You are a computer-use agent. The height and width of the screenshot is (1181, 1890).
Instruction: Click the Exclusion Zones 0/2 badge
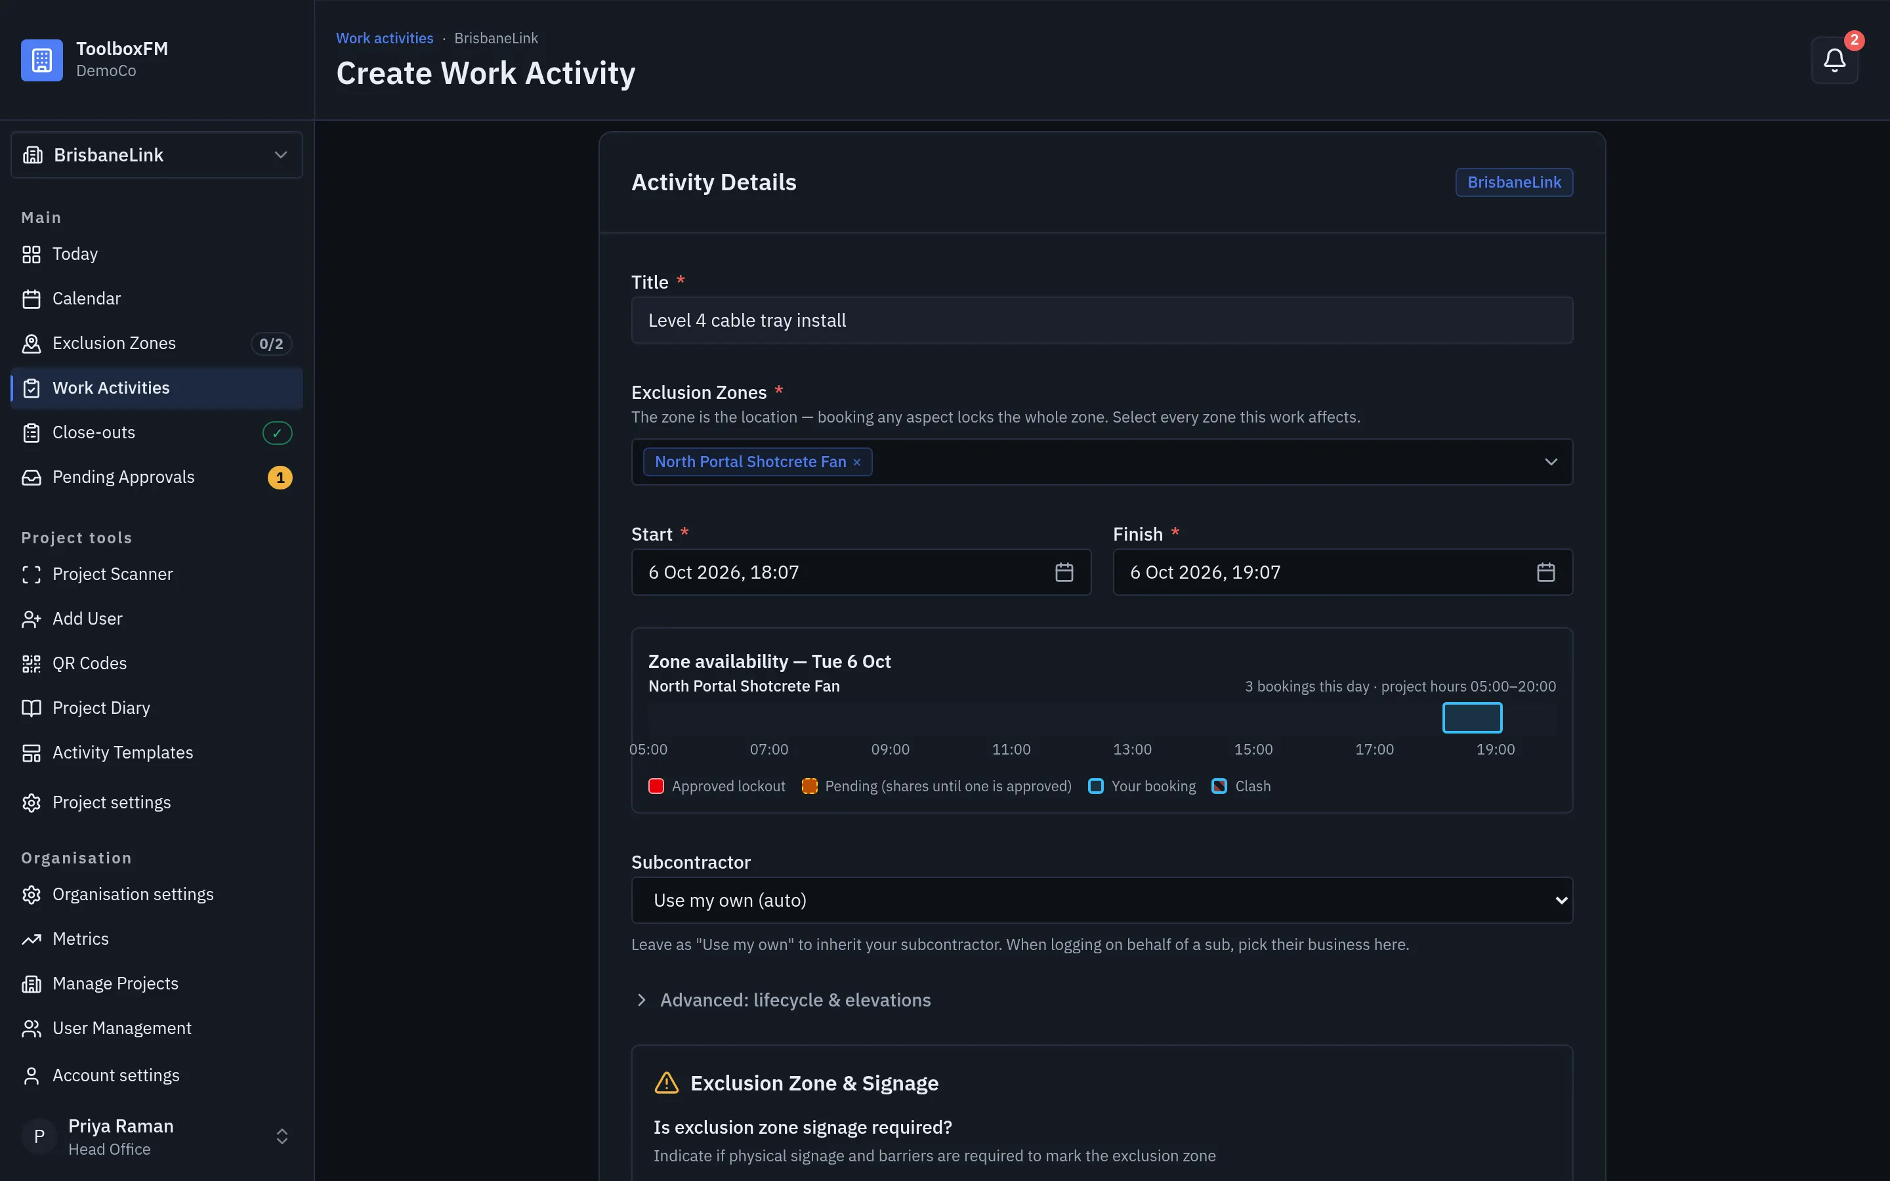(x=271, y=344)
